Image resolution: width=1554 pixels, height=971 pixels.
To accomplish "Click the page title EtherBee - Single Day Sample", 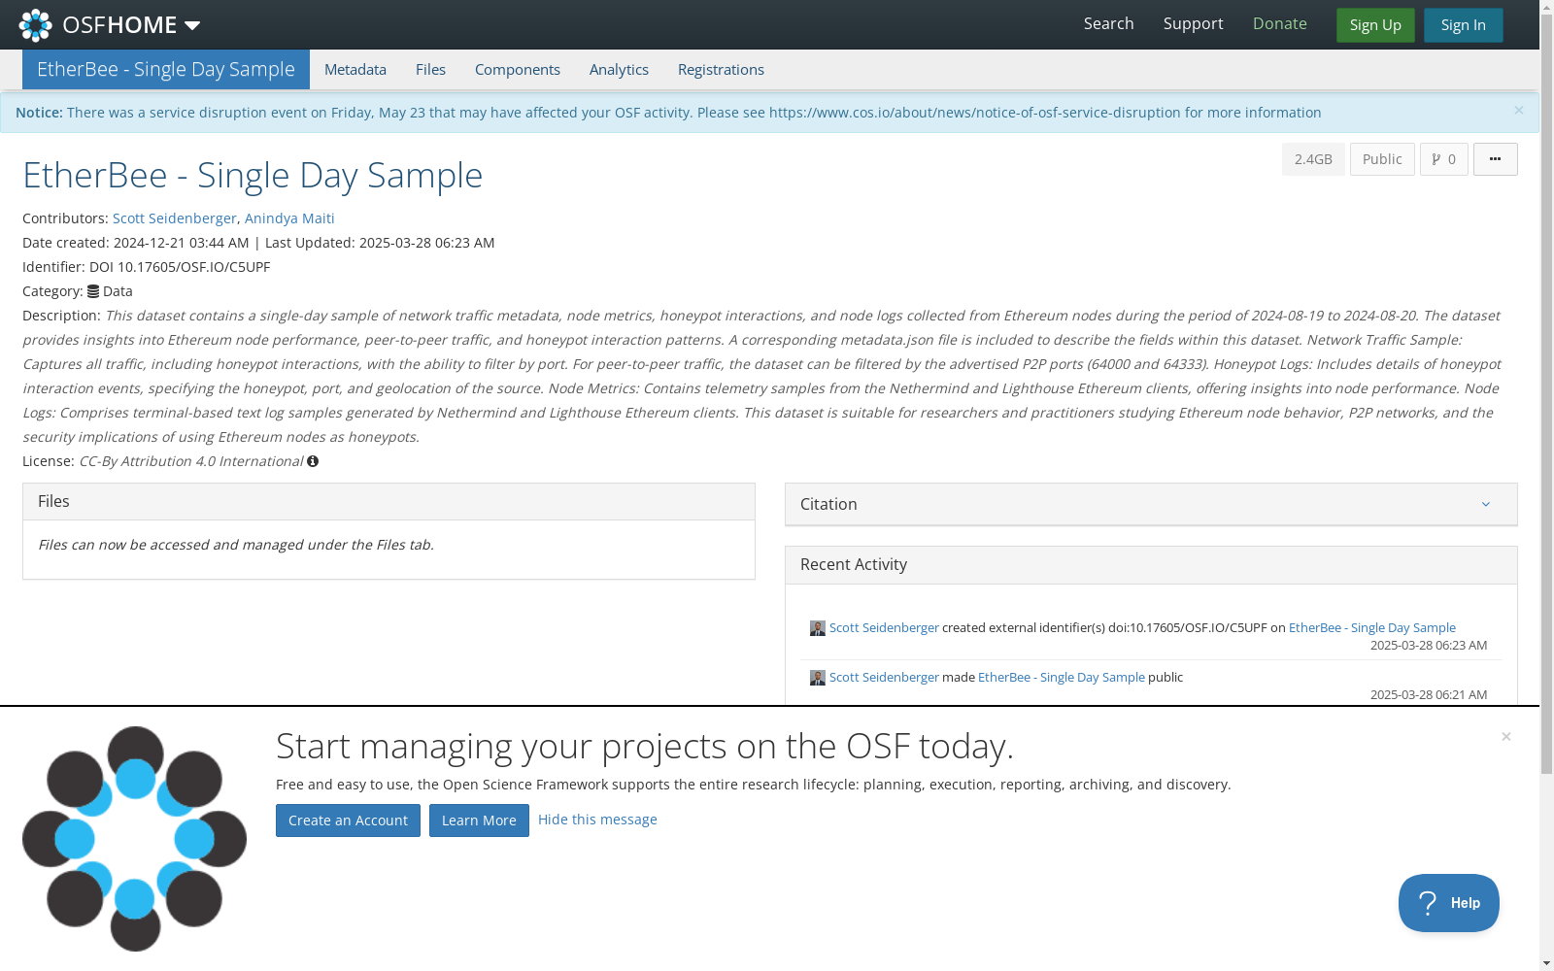I will tap(253, 176).
